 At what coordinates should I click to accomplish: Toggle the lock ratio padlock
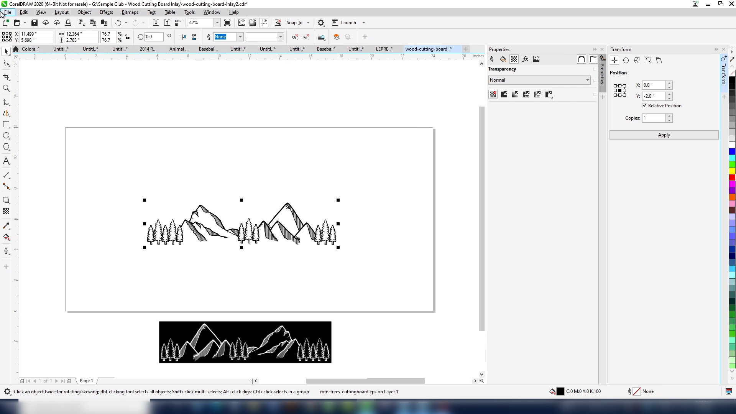(x=128, y=37)
